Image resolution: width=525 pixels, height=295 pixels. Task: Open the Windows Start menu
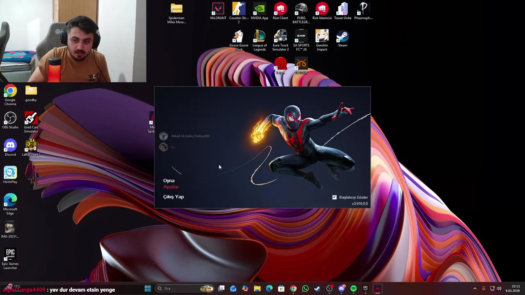tap(148, 288)
